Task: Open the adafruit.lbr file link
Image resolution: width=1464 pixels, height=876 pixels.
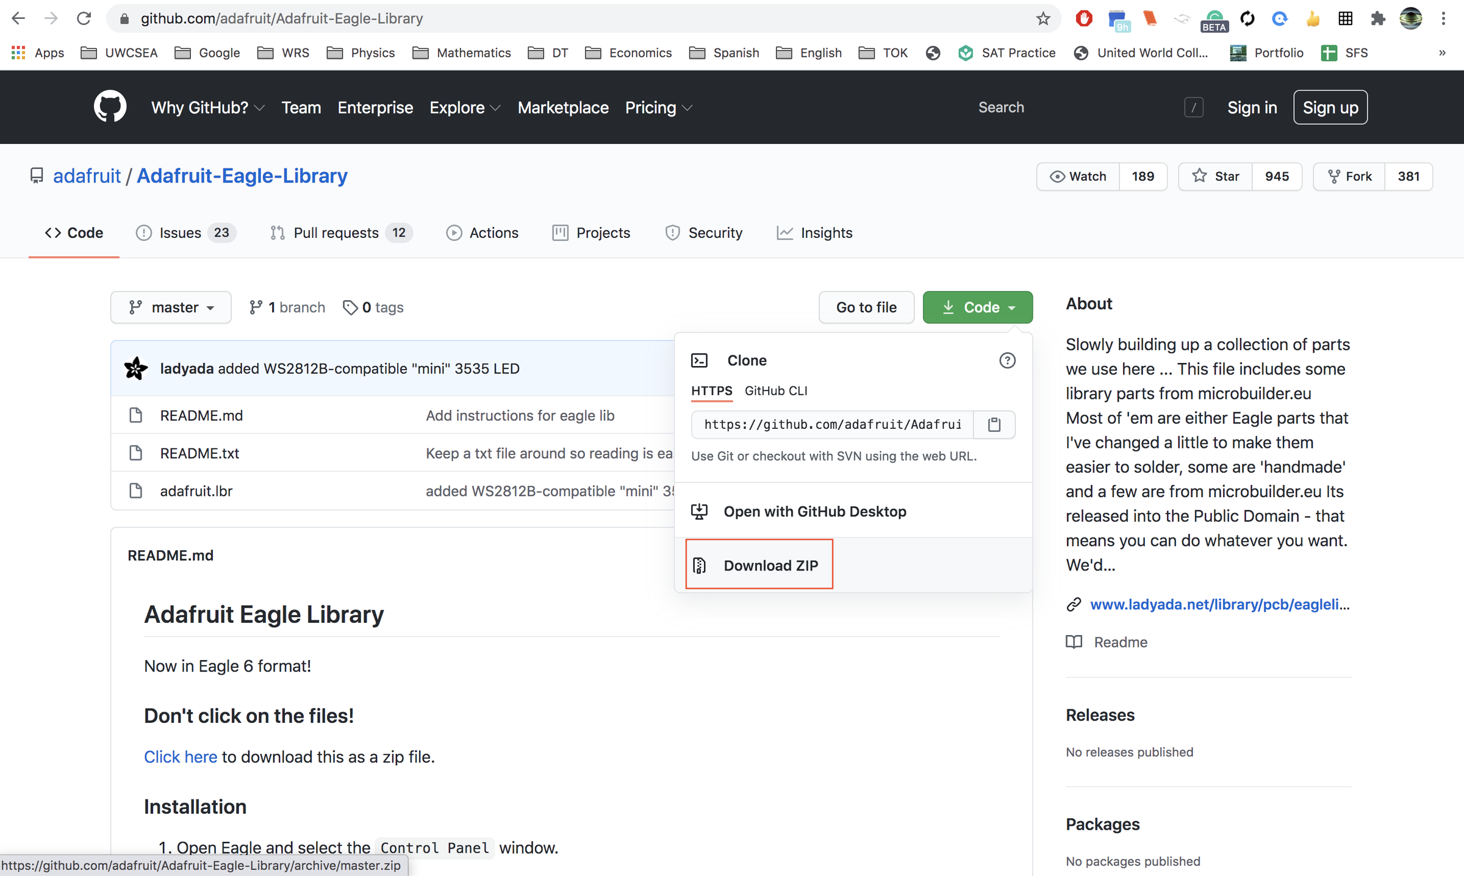Action: pos(196,491)
